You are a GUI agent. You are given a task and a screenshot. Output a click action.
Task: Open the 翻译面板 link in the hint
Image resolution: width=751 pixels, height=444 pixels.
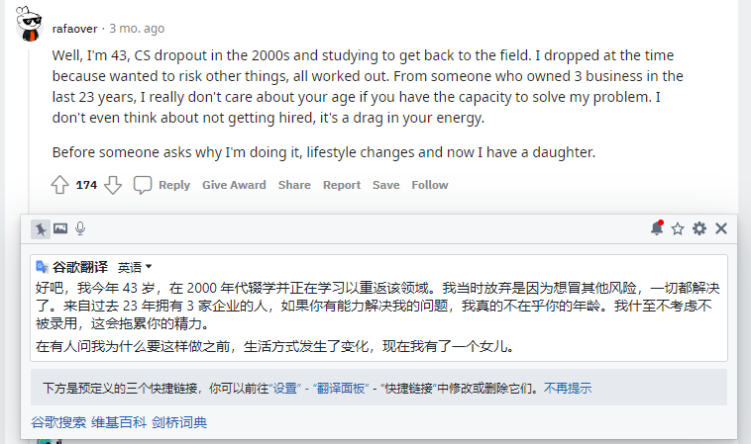pos(341,388)
